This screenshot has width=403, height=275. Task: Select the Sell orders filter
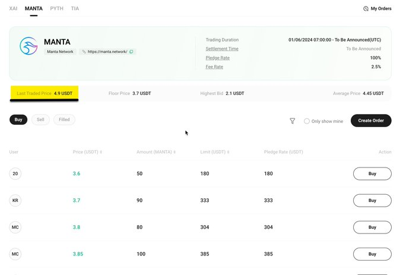pyautogui.click(x=40, y=119)
